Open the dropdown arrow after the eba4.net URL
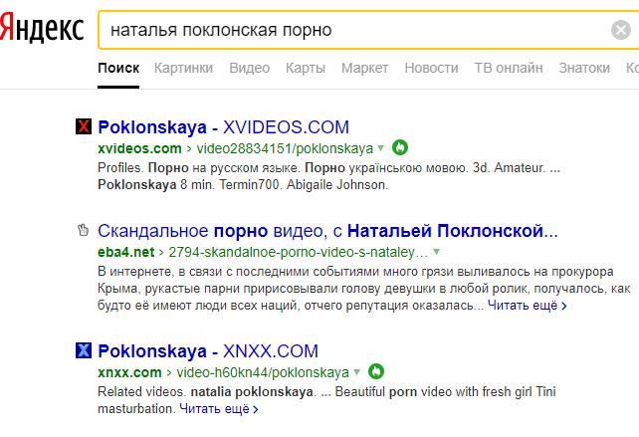The height and width of the screenshot is (437, 639). (x=436, y=253)
